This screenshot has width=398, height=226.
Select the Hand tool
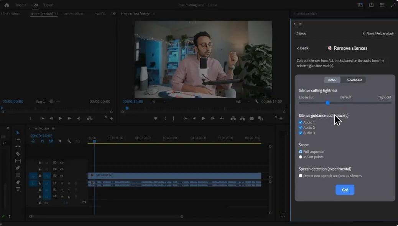(18, 182)
